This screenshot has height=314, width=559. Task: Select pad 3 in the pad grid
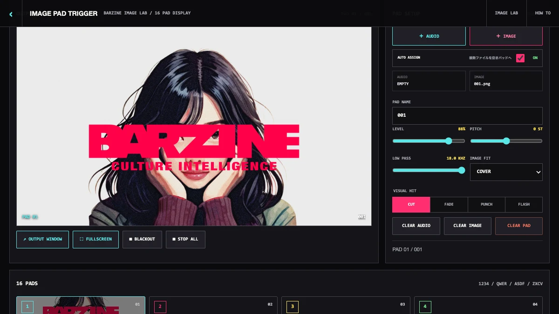tap(346, 305)
